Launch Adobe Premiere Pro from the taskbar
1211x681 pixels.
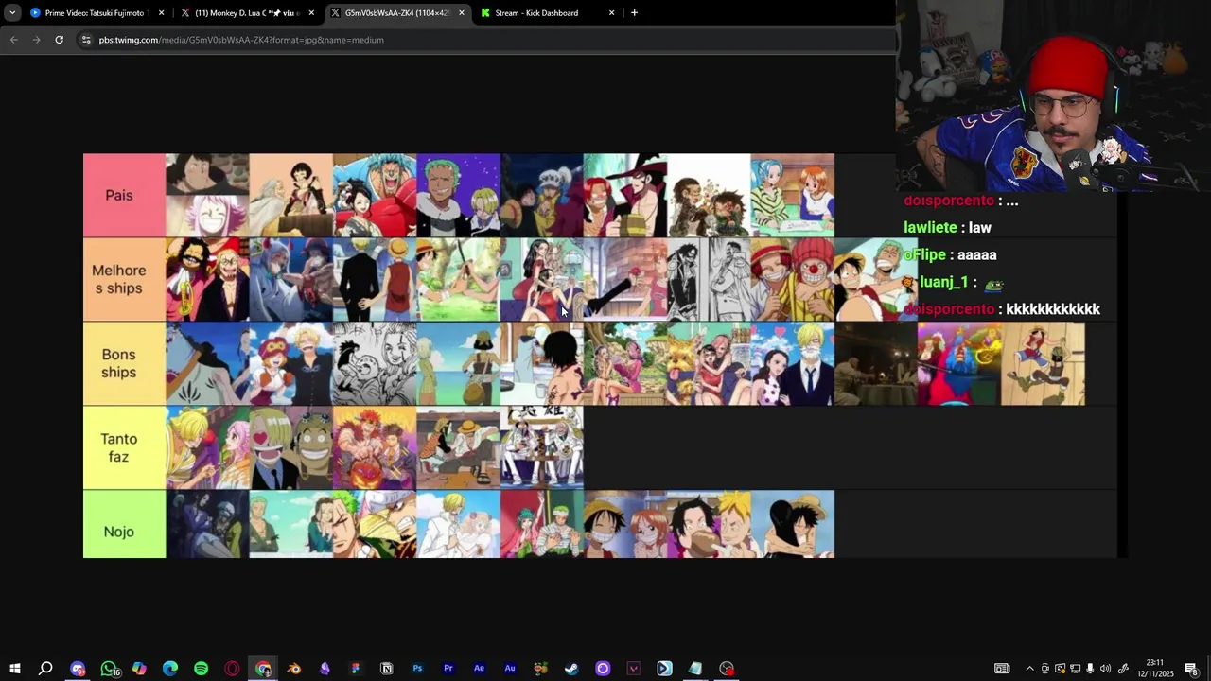tap(448, 669)
